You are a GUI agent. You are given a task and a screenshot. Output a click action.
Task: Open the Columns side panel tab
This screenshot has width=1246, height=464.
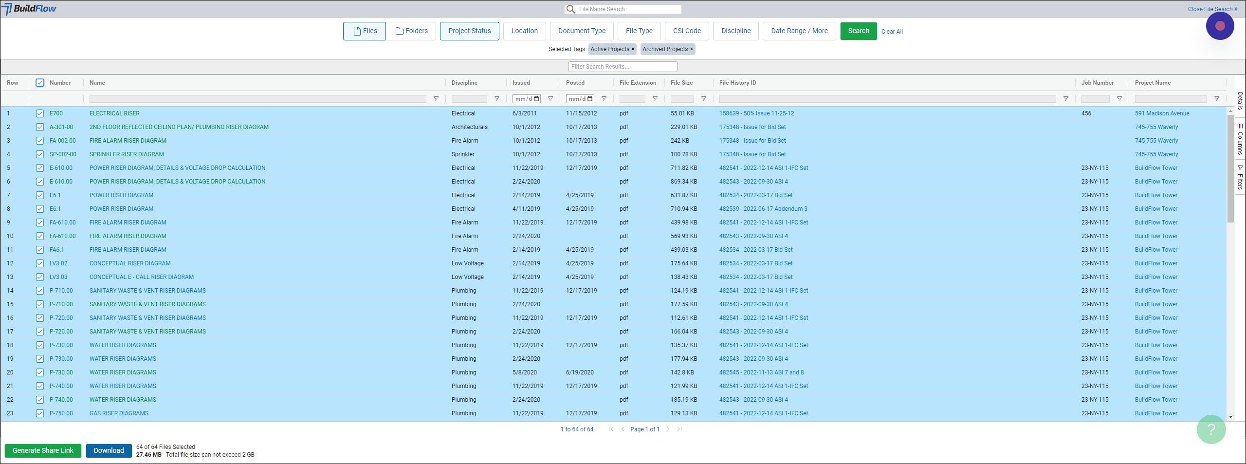(x=1240, y=139)
